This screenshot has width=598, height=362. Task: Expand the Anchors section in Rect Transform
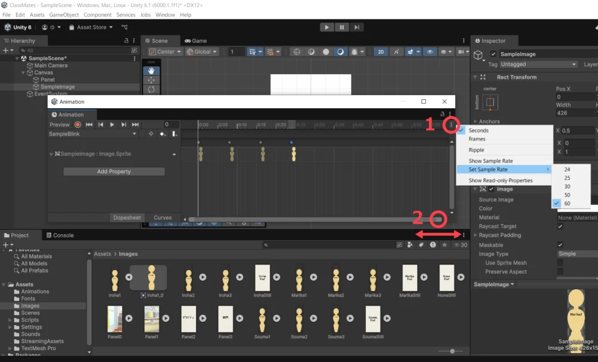475,122
